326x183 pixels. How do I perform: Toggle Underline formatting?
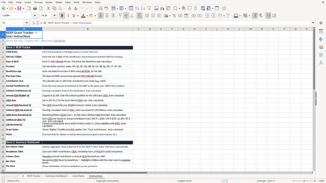tap(74, 16)
